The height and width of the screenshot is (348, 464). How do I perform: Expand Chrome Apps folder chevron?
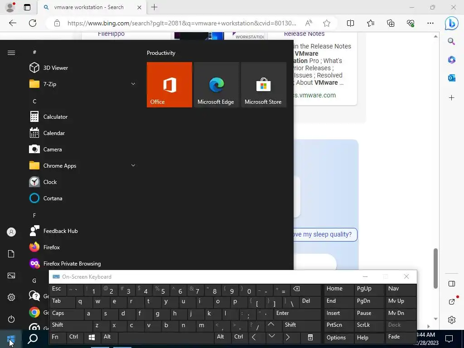(133, 165)
